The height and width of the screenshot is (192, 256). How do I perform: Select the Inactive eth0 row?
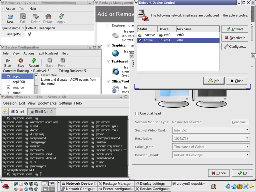tap(178, 35)
